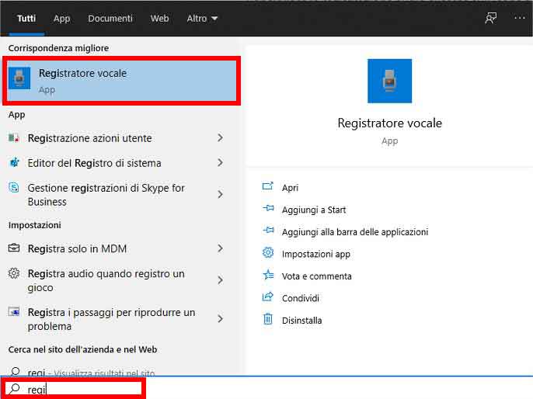The height and width of the screenshot is (399, 533).
Task: Click the Registry Editor app icon
Action: coord(14,163)
